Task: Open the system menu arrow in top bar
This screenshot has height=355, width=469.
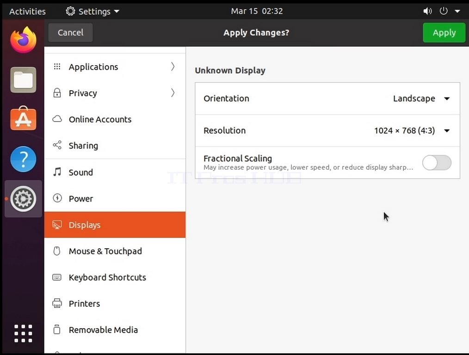Action: (457, 12)
